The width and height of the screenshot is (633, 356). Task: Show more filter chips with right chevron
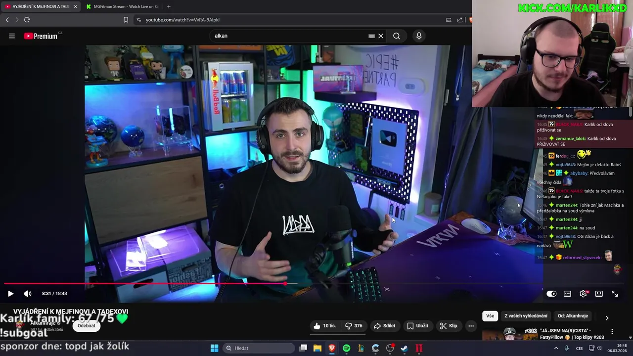[x=607, y=317]
